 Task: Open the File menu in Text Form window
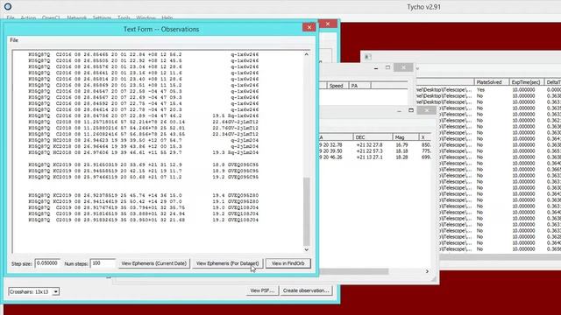[x=14, y=40]
